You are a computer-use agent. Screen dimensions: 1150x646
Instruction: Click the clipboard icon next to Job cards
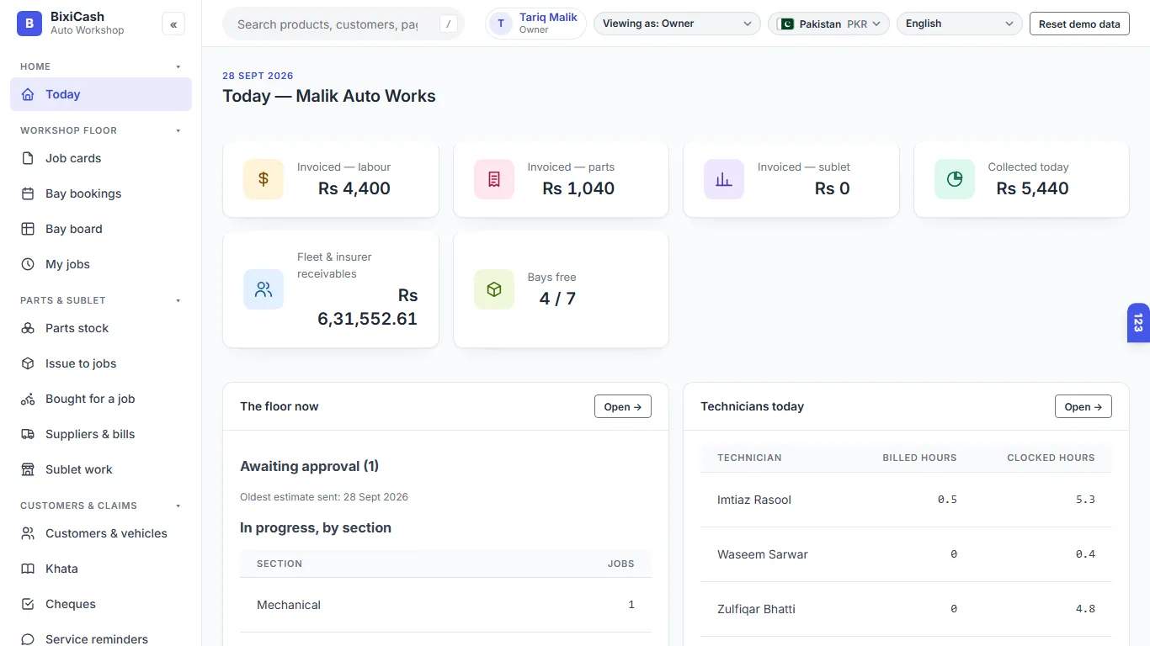click(x=28, y=158)
